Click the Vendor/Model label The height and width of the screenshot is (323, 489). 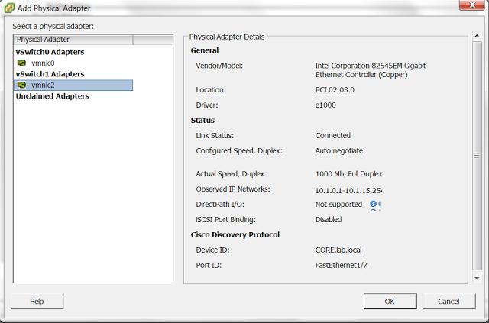(219, 66)
